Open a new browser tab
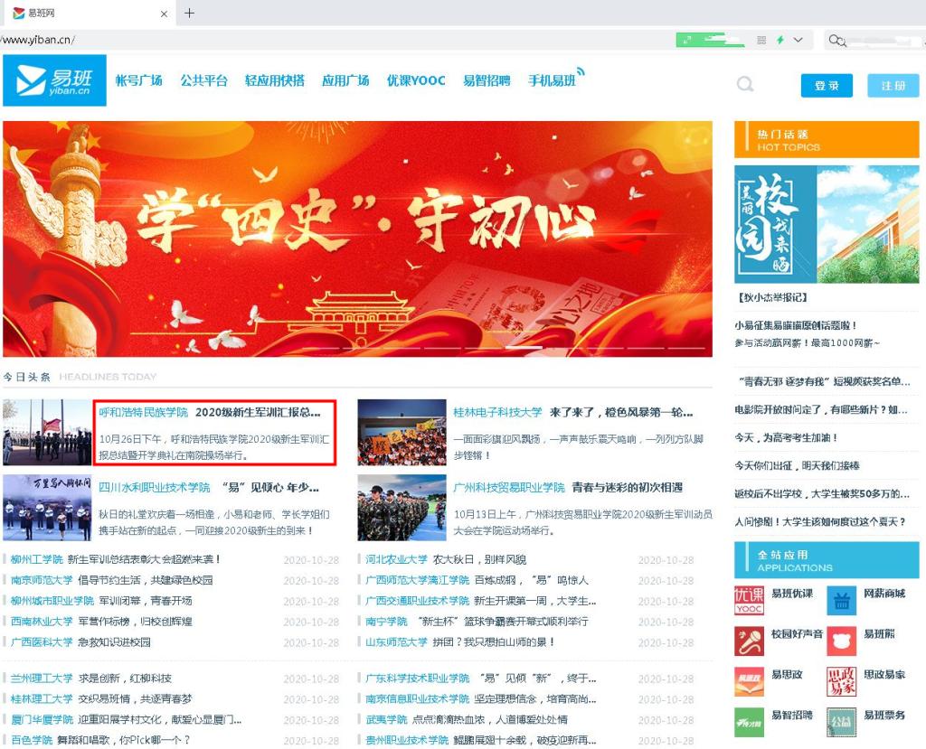Screen dimensions: 926x749 [189, 13]
